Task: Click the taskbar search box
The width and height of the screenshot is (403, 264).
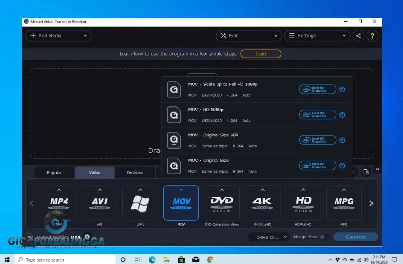Action: 65,260
